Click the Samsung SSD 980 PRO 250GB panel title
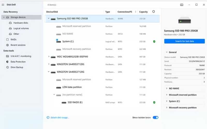 [x=181, y=31]
